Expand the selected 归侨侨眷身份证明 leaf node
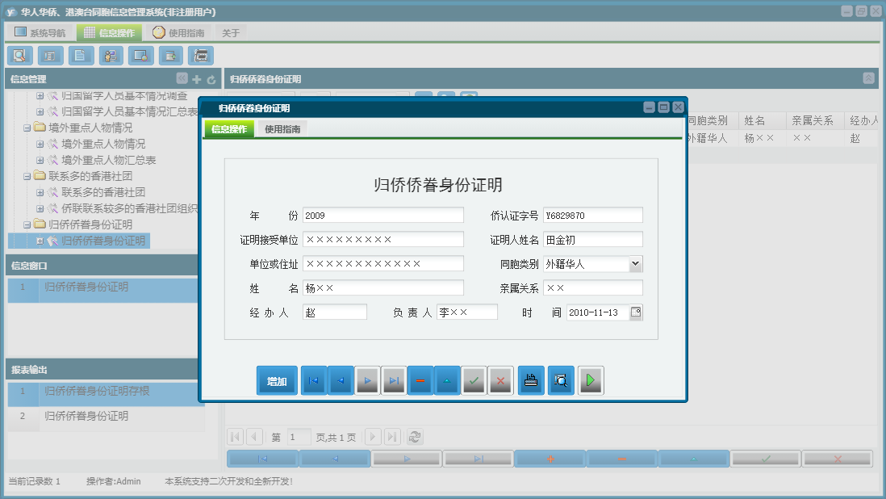886x499 pixels. (x=40, y=241)
